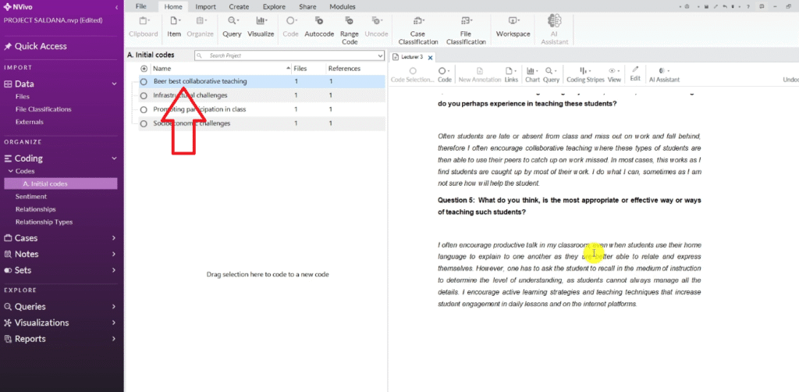
Task: Open Sentiment under Codes
Action: [31, 197]
